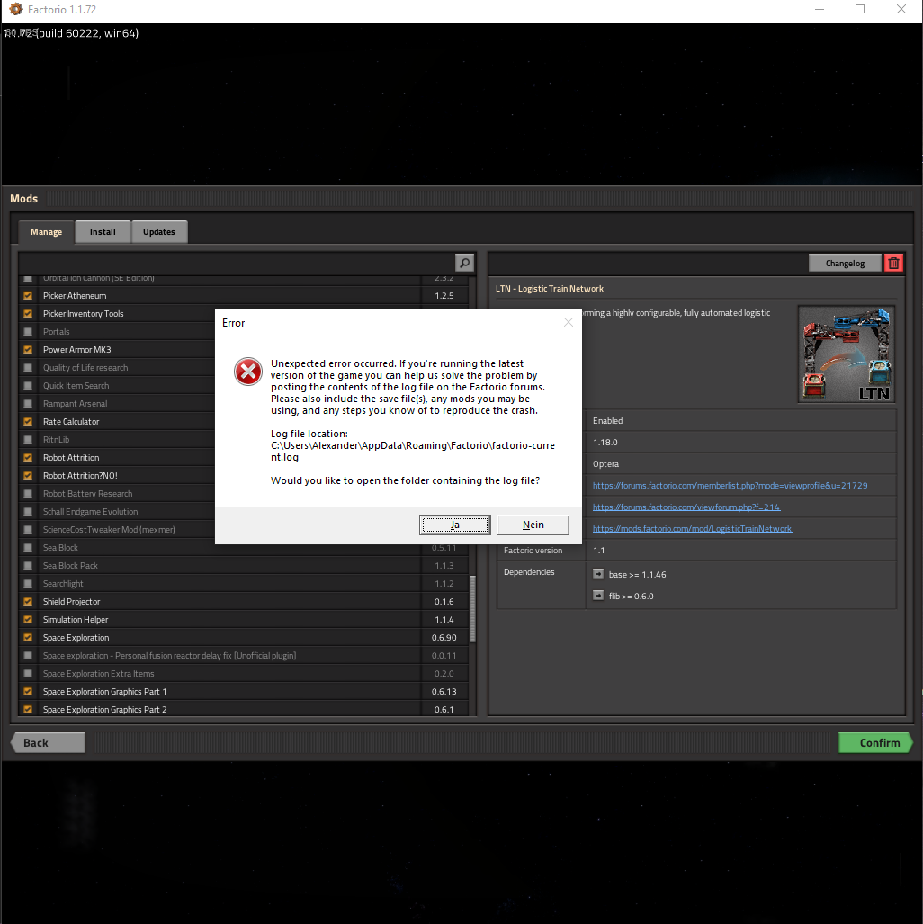Viewport: 923px width, 924px height.
Task: Click the mod search input field
Action: 237,263
